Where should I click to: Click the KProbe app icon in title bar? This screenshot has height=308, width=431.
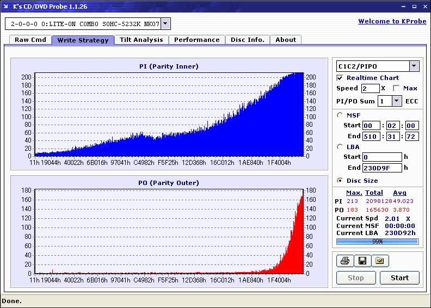[x=6, y=7]
